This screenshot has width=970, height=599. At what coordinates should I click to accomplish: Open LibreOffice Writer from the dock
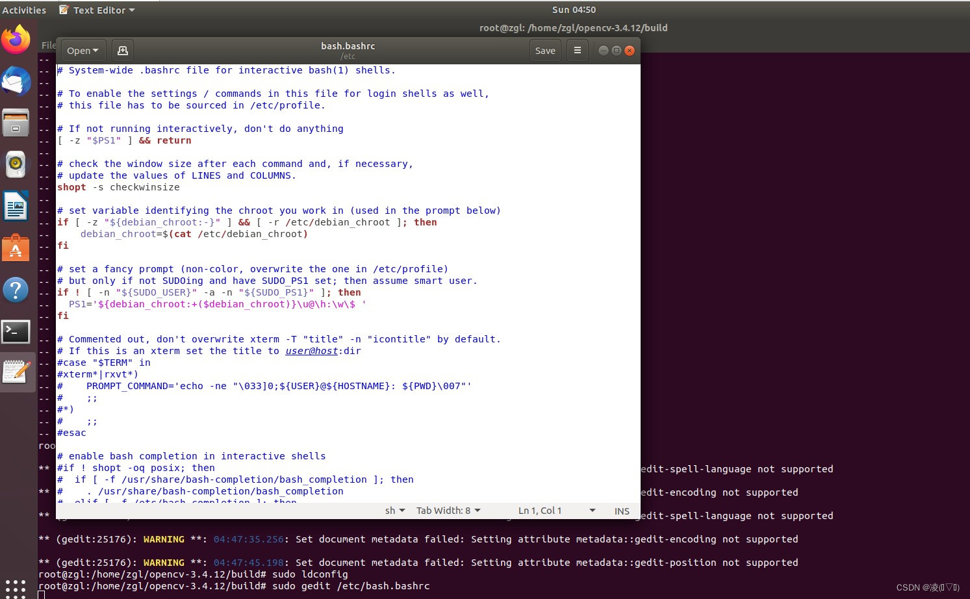click(x=16, y=207)
